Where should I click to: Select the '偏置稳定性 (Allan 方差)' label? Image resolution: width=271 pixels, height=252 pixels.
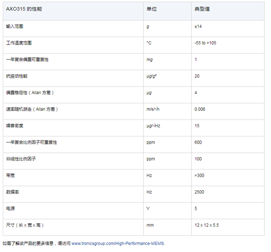point(30,93)
